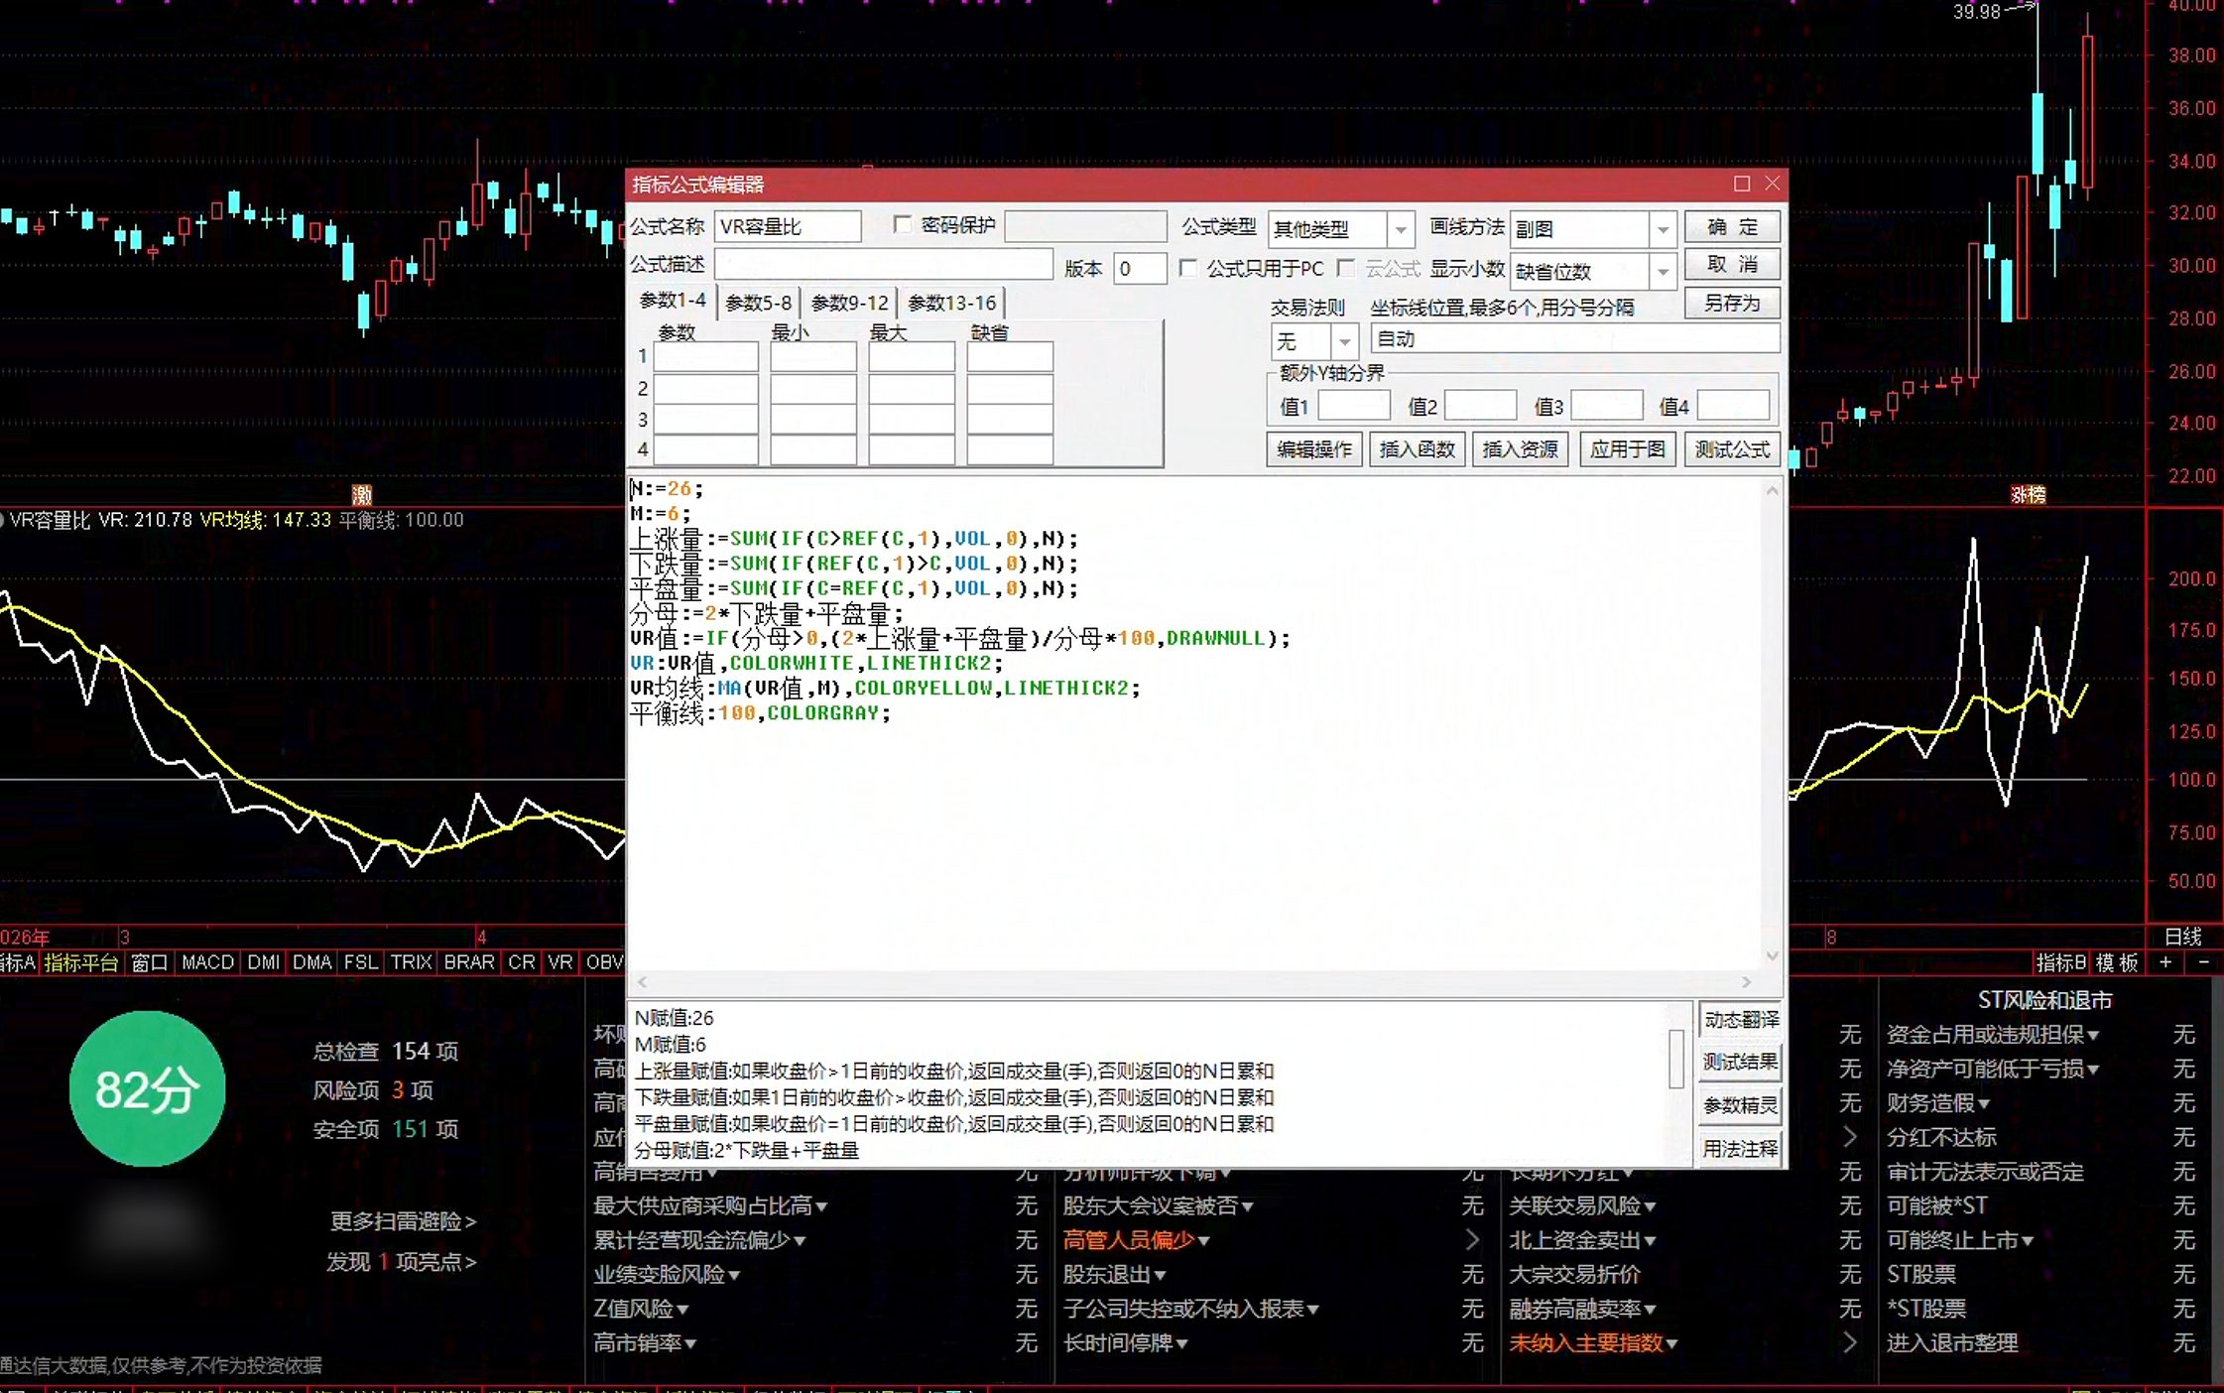This screenshot has height=1393, width=2224.
Task: Click parameter row 1 name field
Action: coord(705,357)
